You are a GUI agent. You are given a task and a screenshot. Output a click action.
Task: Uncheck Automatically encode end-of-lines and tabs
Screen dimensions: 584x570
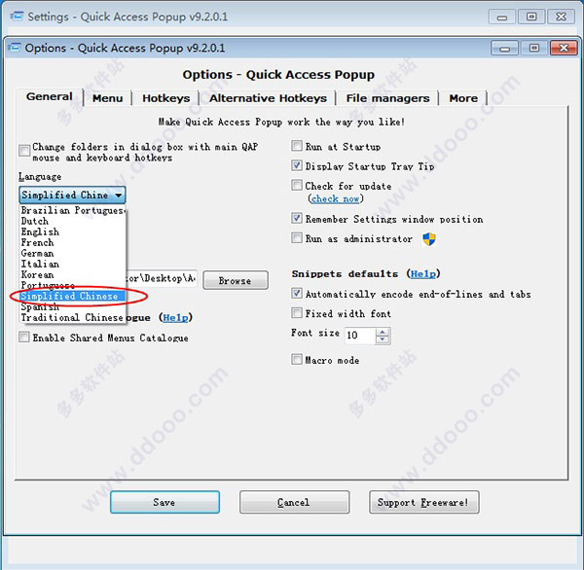[x=297, y=294]
